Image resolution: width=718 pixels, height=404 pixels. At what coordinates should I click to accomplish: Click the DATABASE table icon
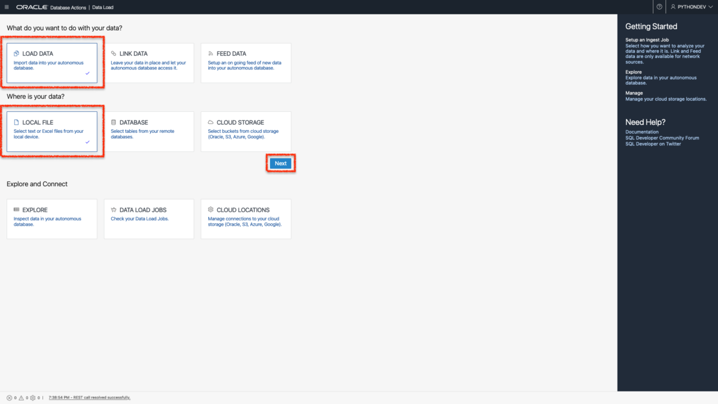point(114,122)
